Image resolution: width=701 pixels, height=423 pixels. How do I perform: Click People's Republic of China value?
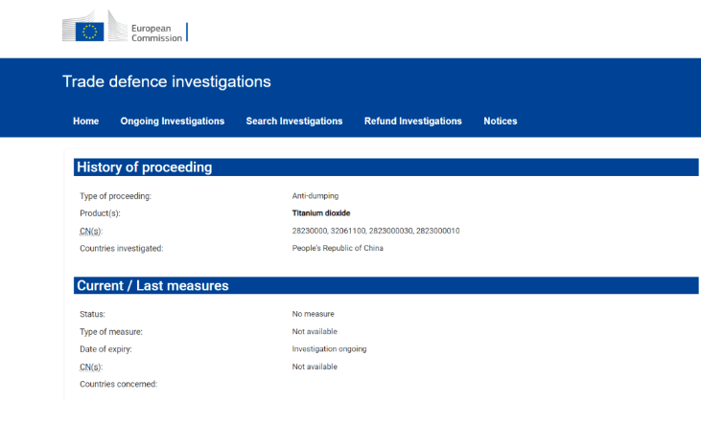338,248
